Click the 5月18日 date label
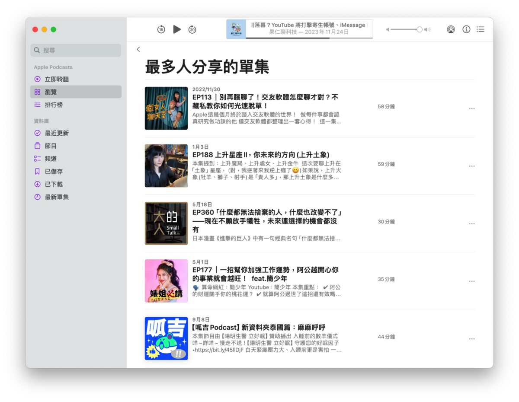 pyautogui.click(x=202, y=204)
